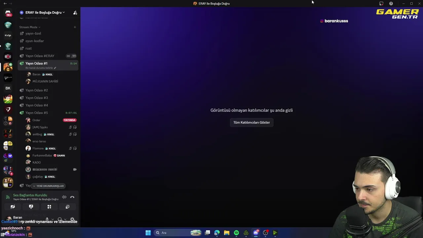The image size is (423, 238).
Task: Jump to unread via YENİ OKUNMAMIŞLAR pill
Action: [x=48, y=186]
